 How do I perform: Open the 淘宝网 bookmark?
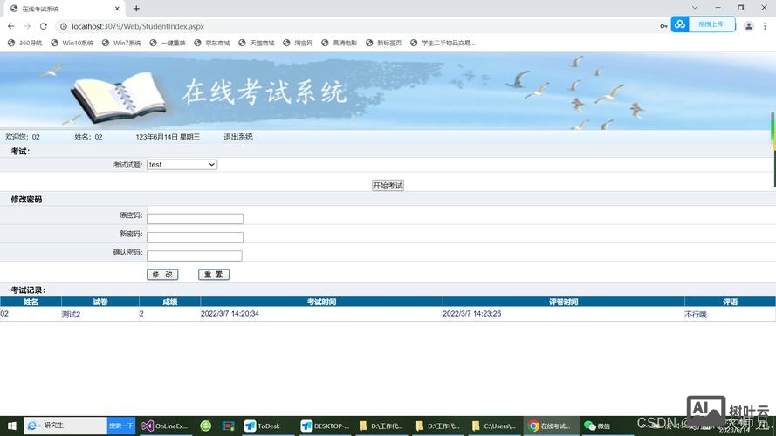[298, 43]
